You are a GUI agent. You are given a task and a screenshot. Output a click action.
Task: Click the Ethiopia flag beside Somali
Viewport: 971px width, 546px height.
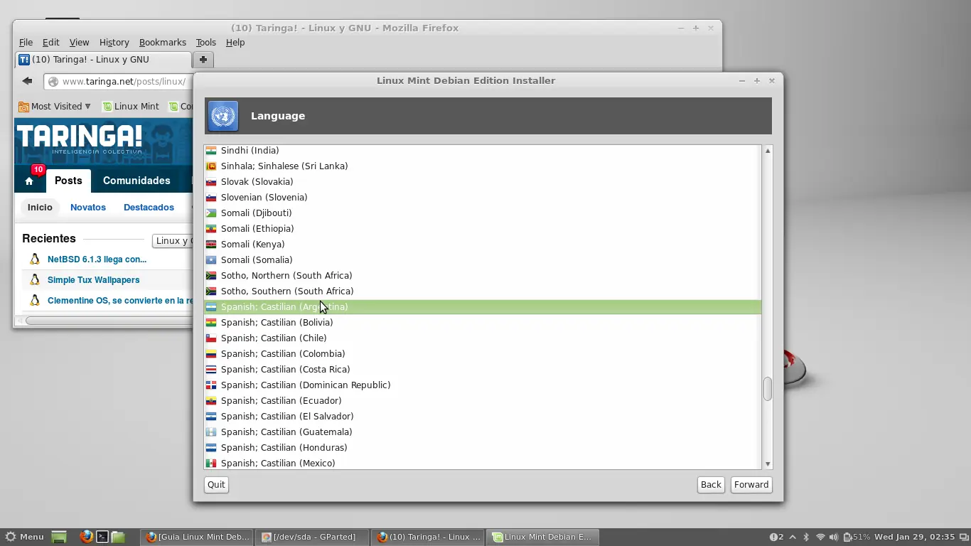(211, 228)
